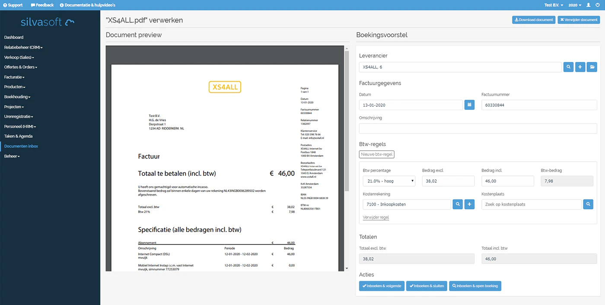Expand the Boekhouding sidebar menu
The height and width of the screenshot is (305, 605).
point(16,96)
